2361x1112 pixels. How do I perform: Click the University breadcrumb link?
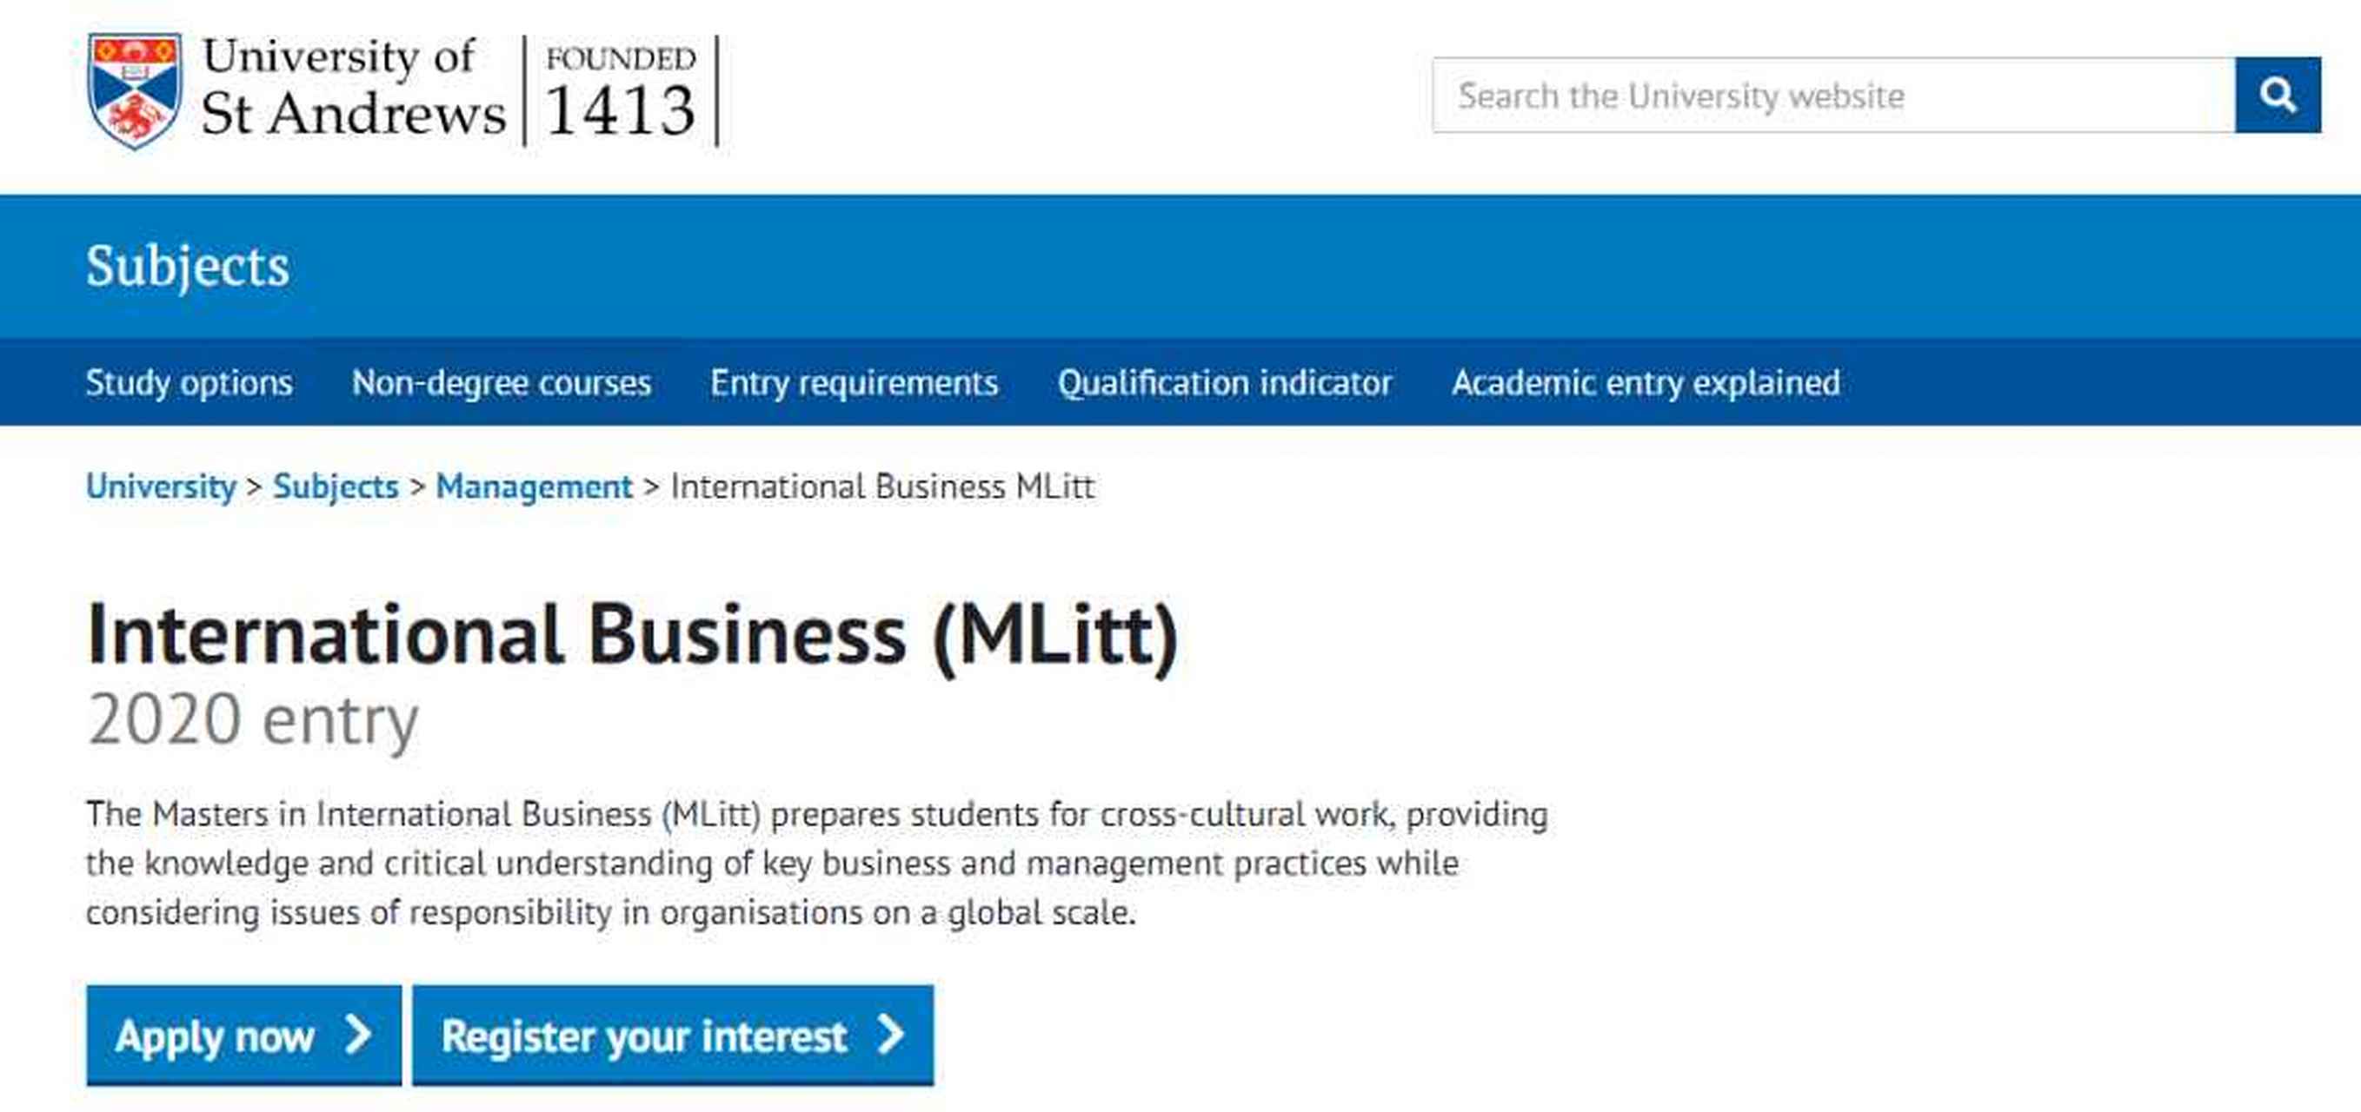point(162,486)
